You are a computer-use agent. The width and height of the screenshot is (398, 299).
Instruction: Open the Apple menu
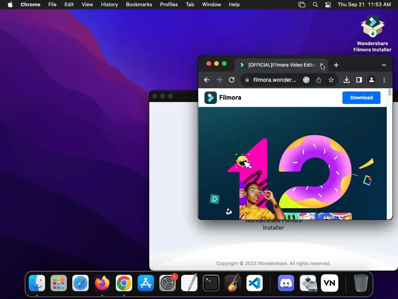[x=10, y=4]
